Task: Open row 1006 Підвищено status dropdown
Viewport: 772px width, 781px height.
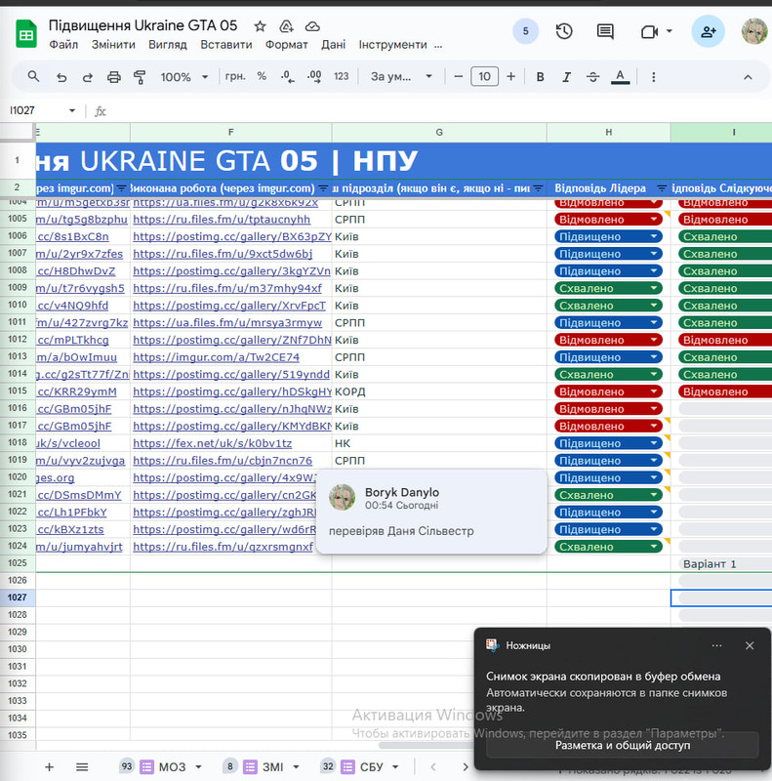Action: click(x=654, y=236)
